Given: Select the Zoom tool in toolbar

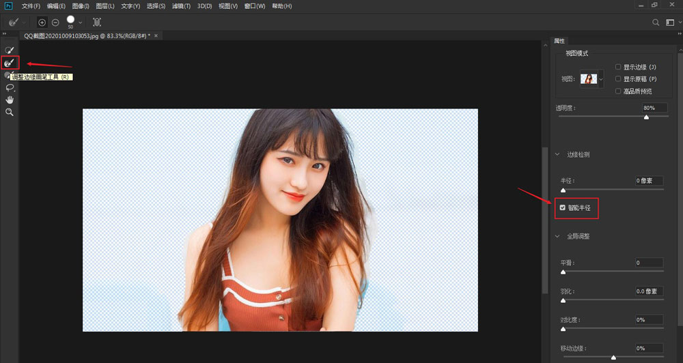Looking at the screenshot, I should (10, 112).
